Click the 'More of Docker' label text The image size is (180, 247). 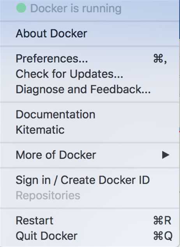(x=56, y=155)
